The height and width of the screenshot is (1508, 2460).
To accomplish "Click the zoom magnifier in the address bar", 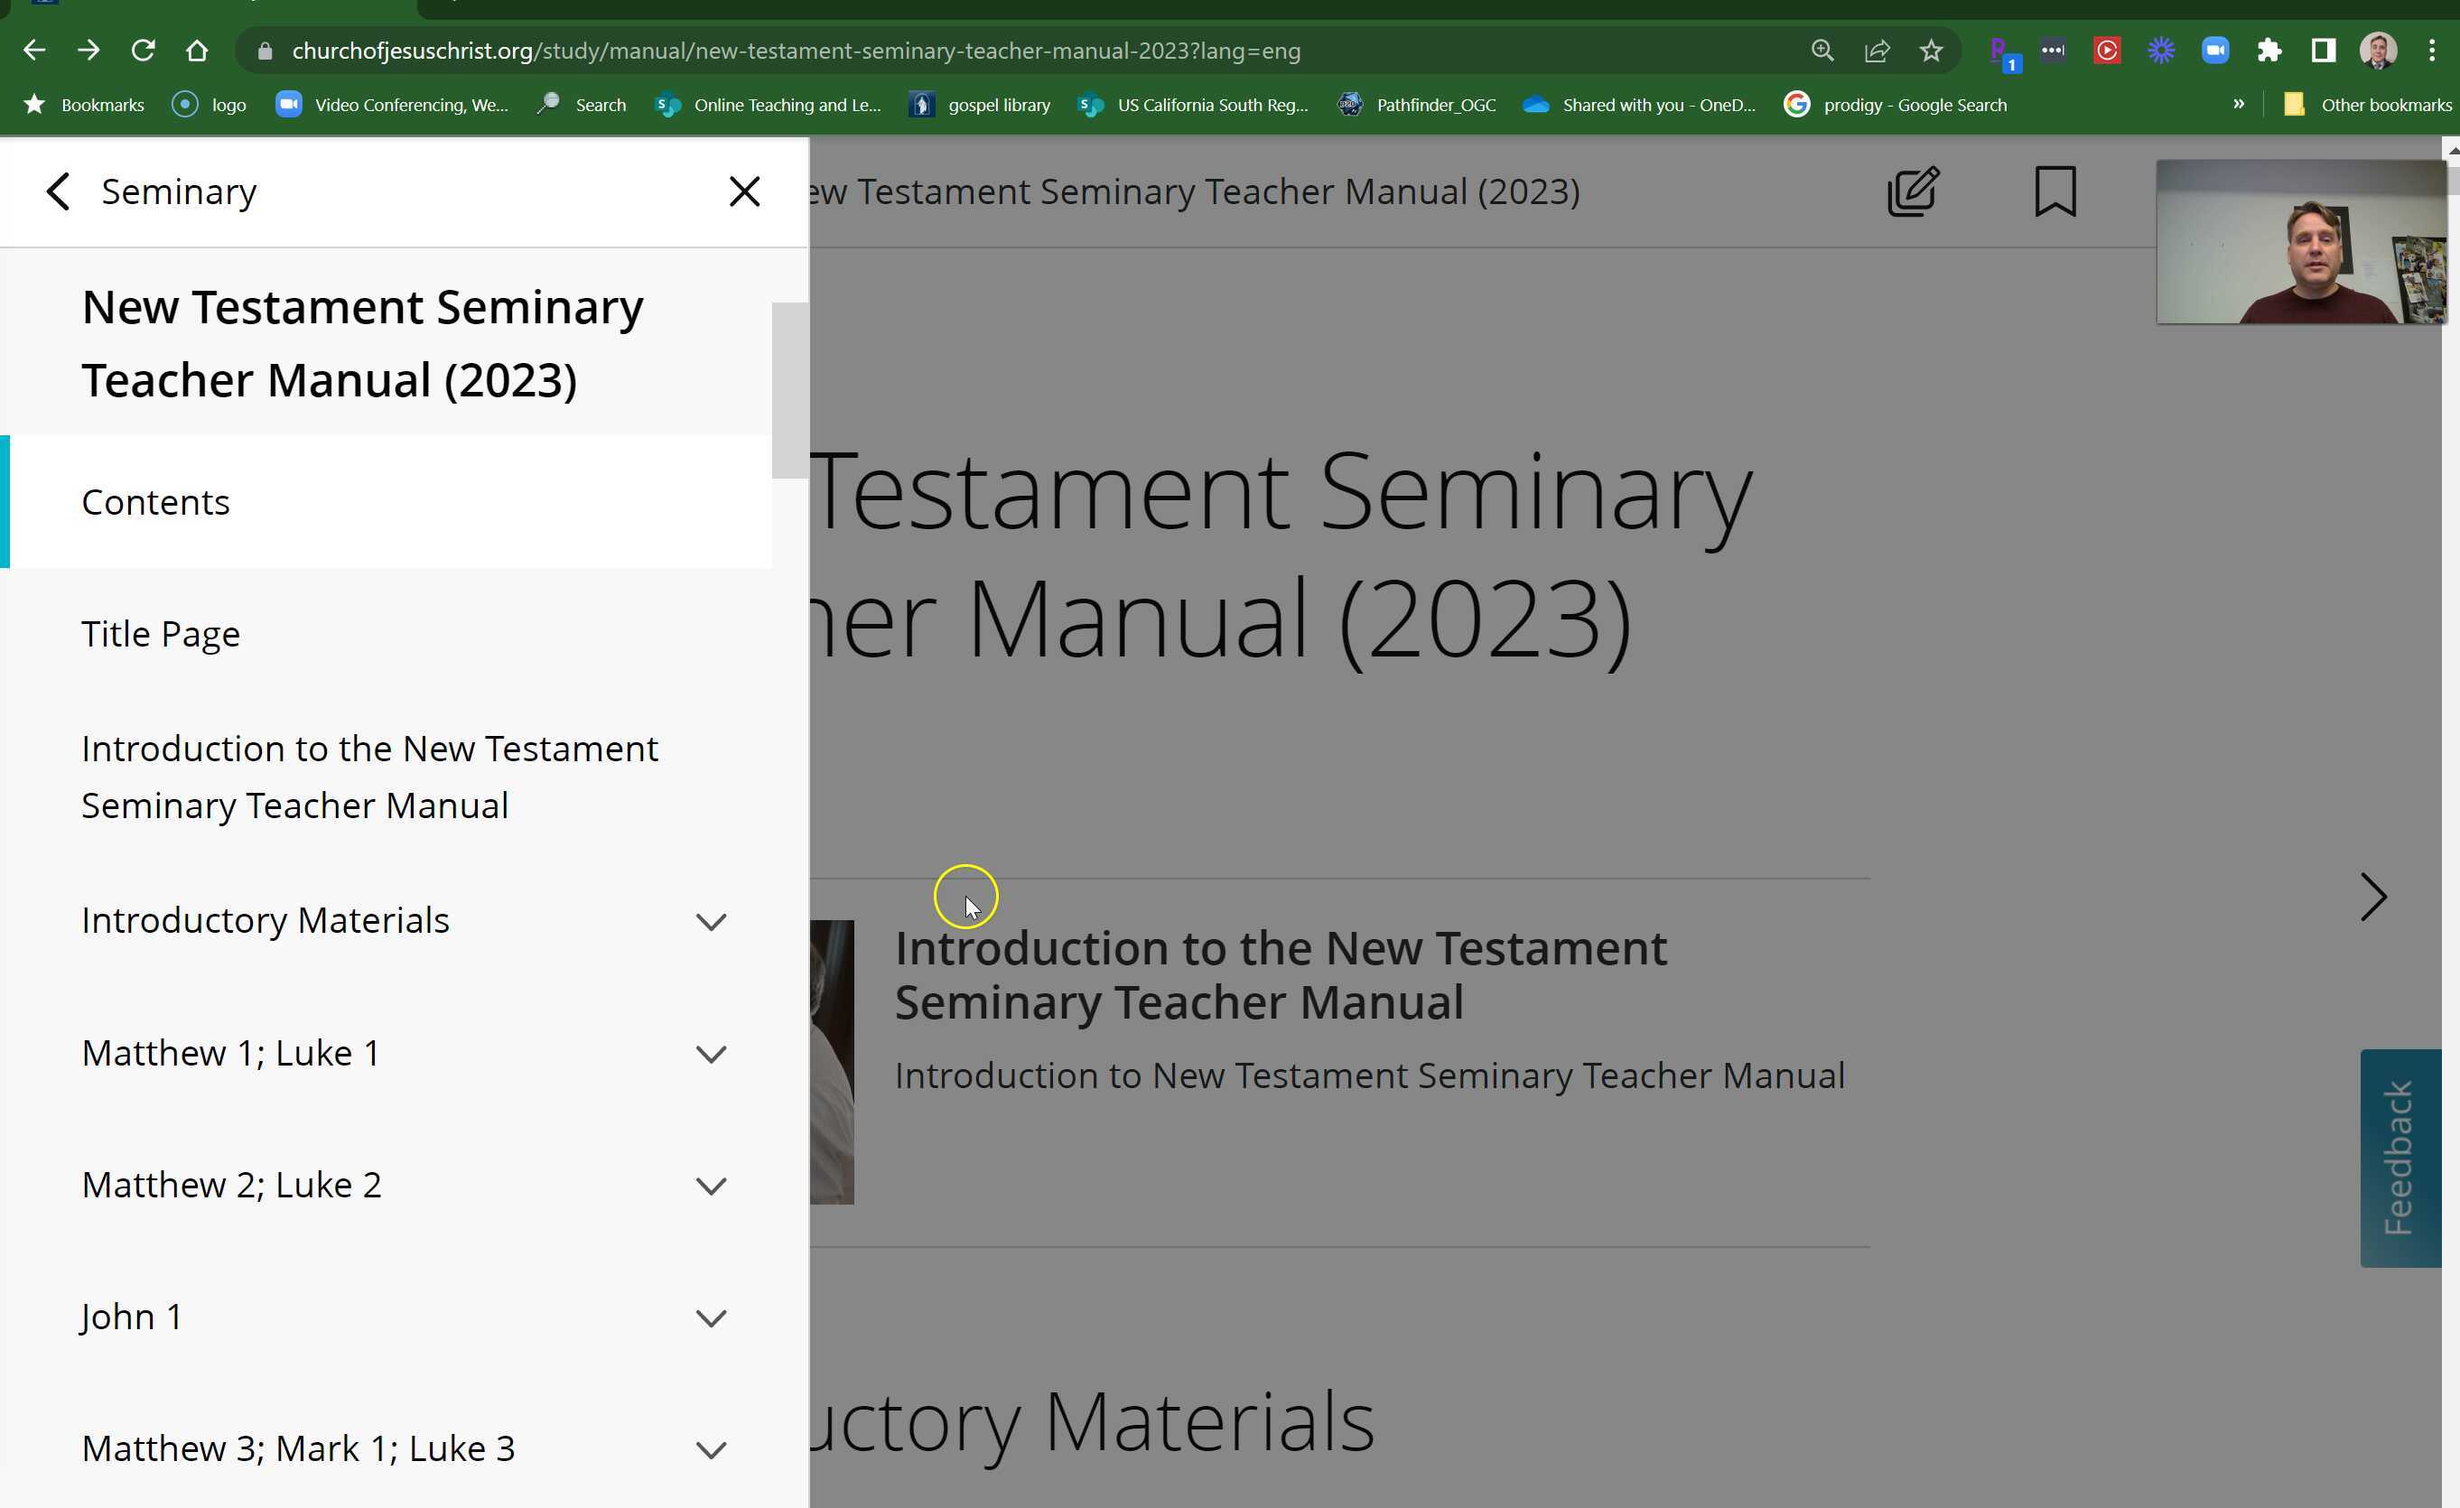I will click(1821, 50).
